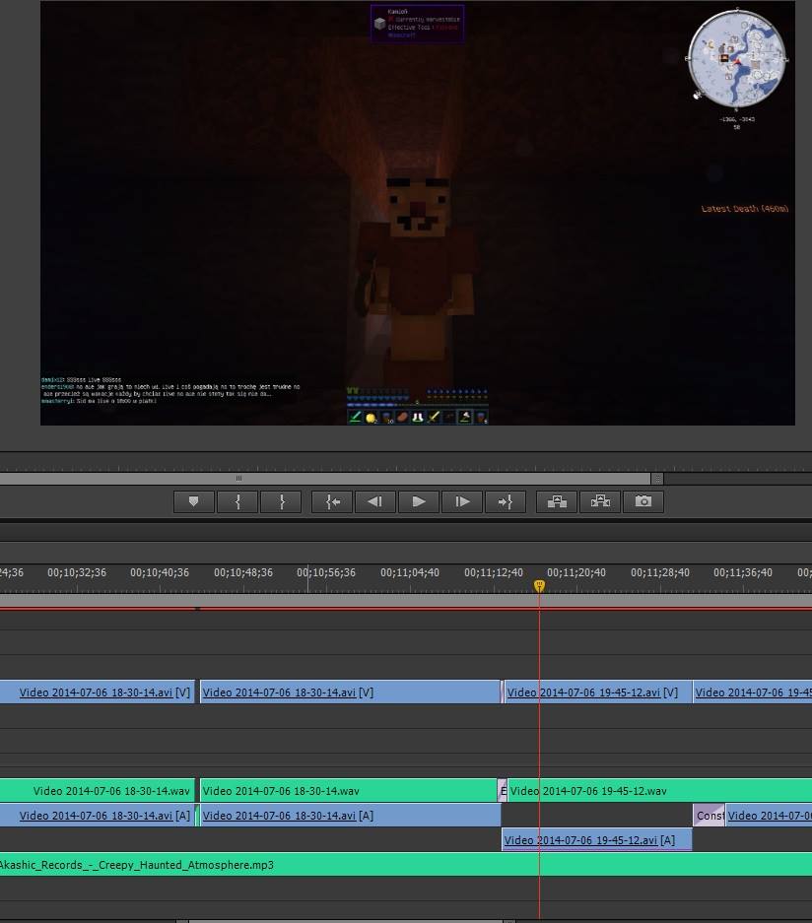Viewport: 812px width, 923px height.
Task: Click the Extract button
Action: pos(600,501)
